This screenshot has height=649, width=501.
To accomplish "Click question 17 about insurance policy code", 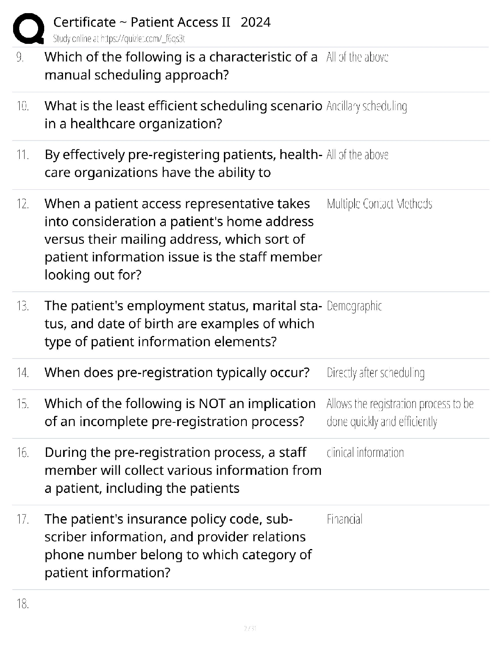I will pyautogui.click(x=178, y=546).
